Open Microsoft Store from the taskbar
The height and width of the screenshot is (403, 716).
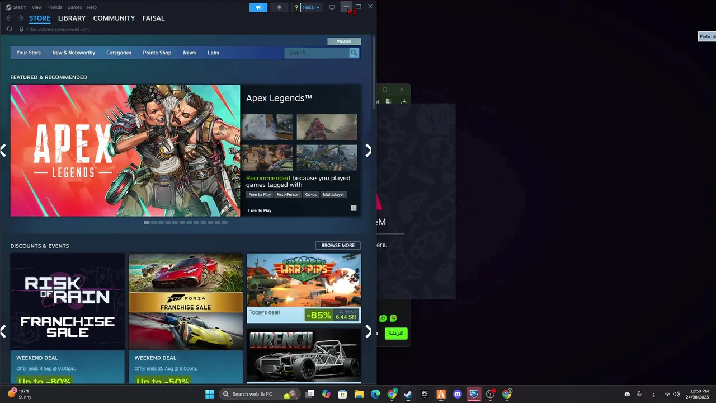point(343,394)
